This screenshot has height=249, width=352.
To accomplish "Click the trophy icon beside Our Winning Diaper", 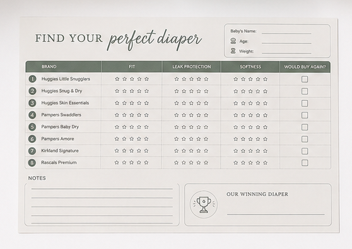I will tap(204, 204).
